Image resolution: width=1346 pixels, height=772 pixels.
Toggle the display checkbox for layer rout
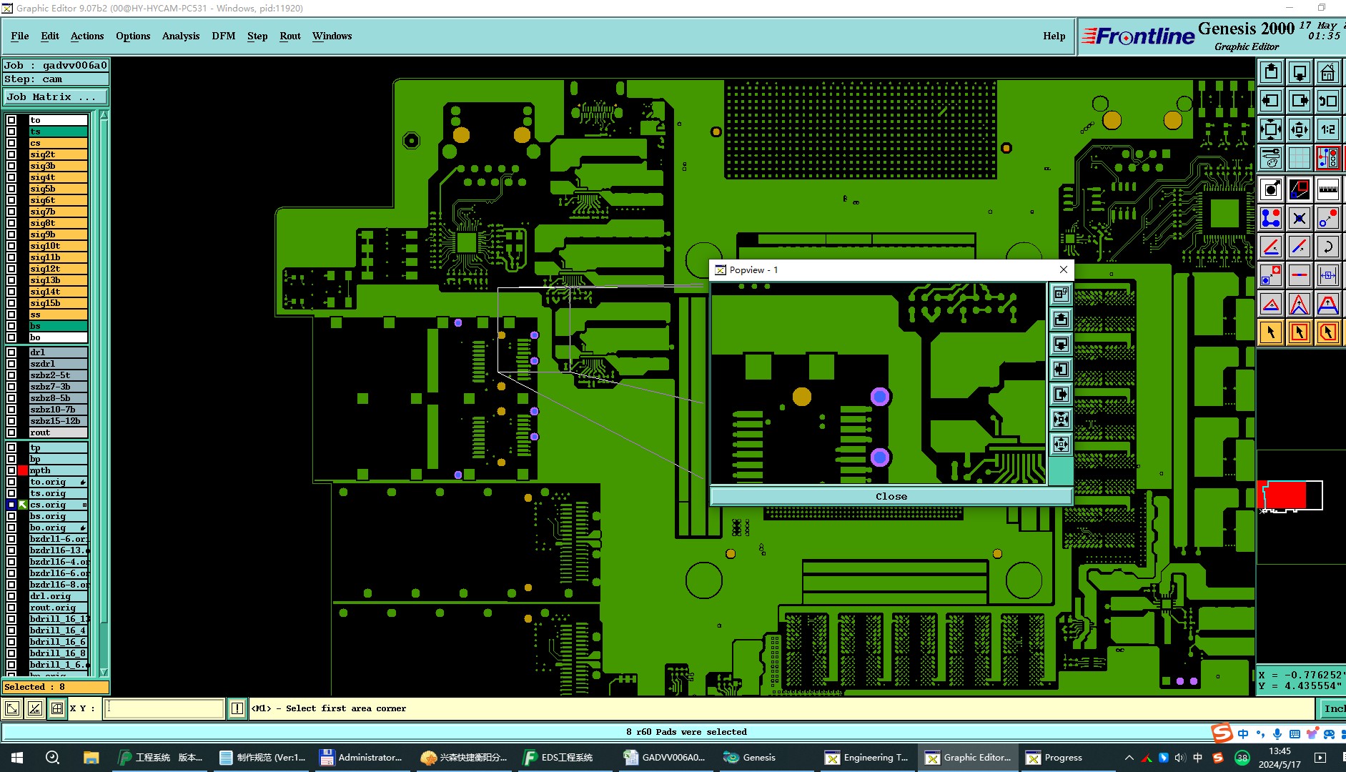click(x=11, y=432)
